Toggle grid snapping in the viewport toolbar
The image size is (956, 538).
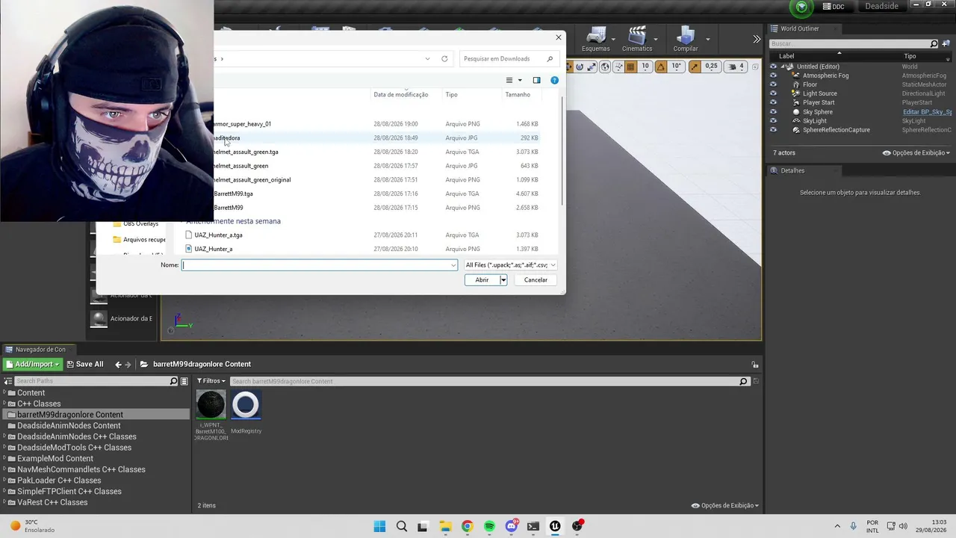point(630,67)
